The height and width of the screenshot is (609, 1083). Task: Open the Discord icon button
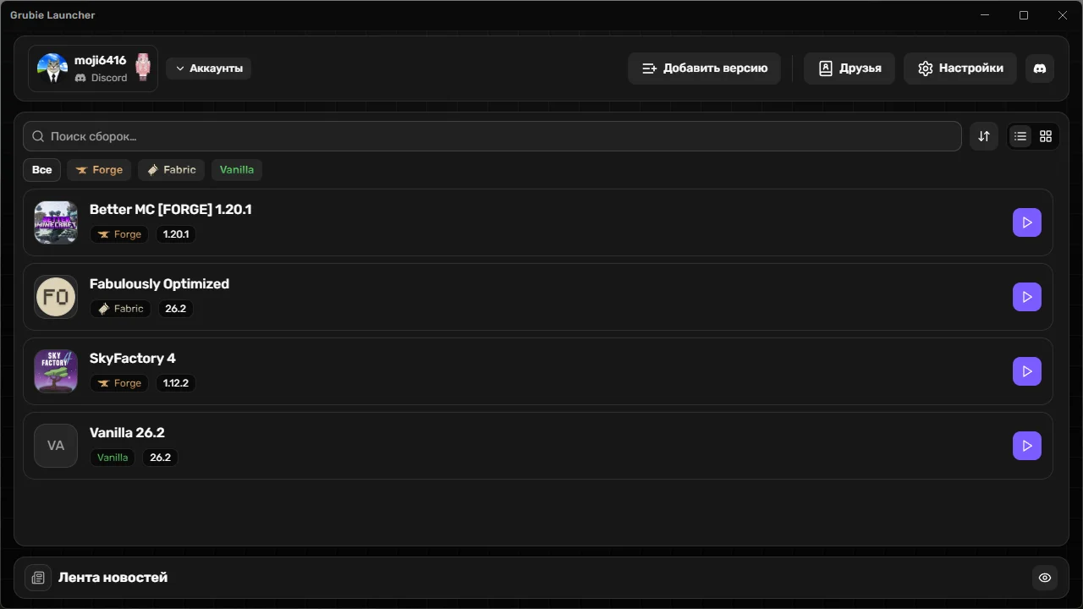coord(1040,69)
